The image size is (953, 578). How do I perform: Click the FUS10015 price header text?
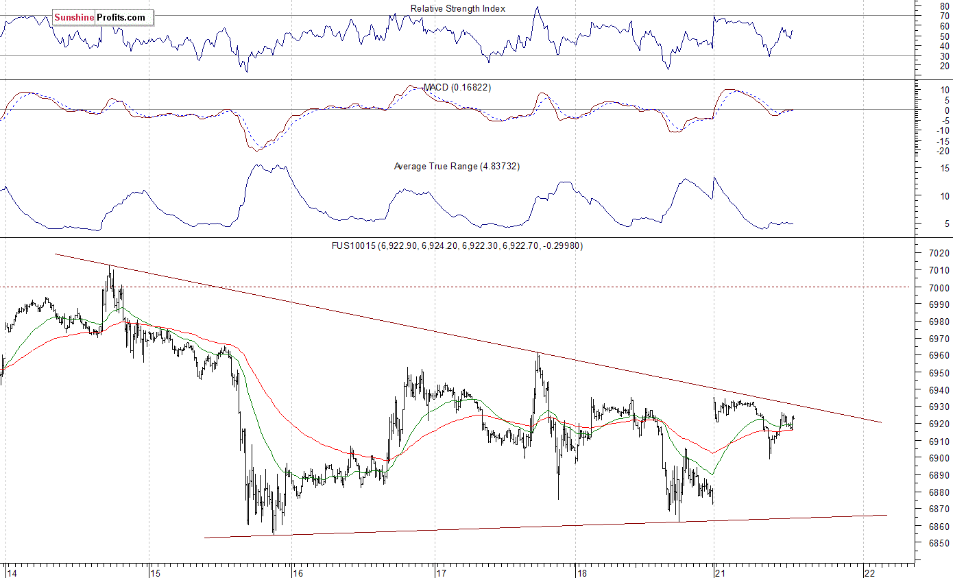coord(456,245)
